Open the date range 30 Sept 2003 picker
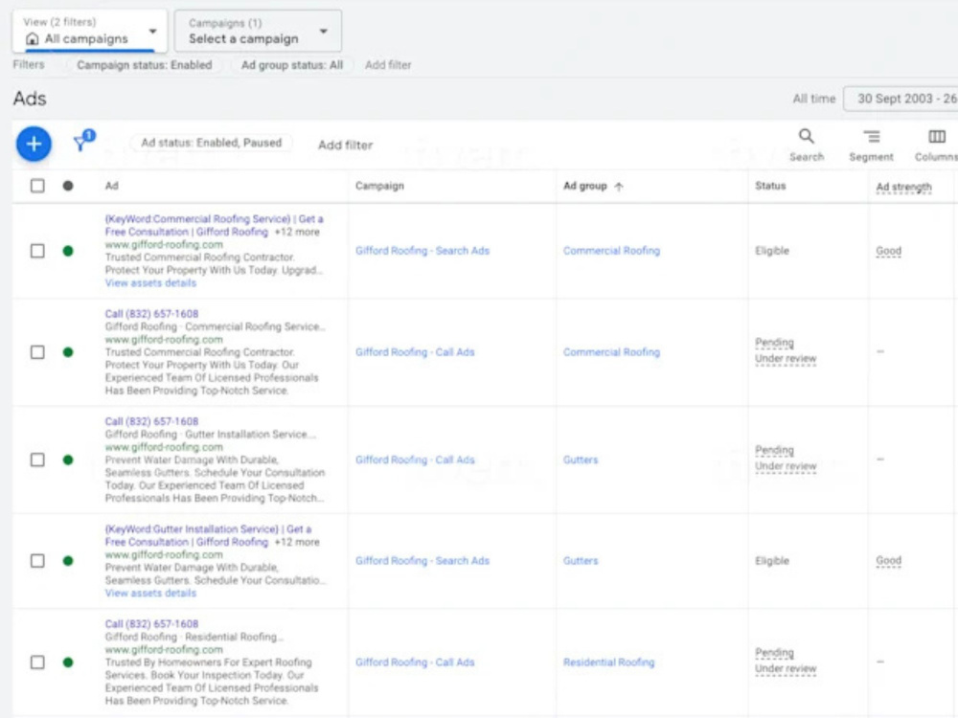 click(901, 99)
